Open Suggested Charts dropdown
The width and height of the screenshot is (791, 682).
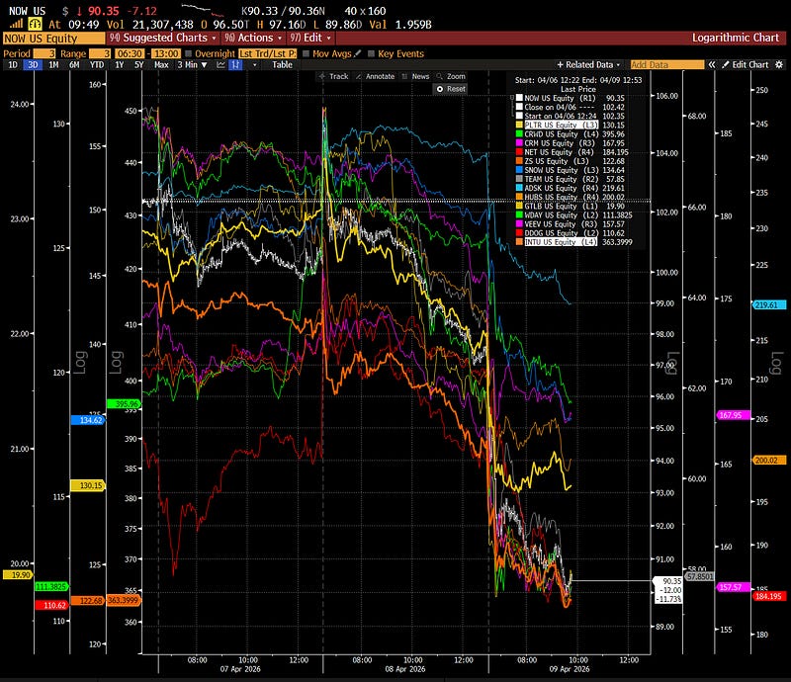click(163, 38)
